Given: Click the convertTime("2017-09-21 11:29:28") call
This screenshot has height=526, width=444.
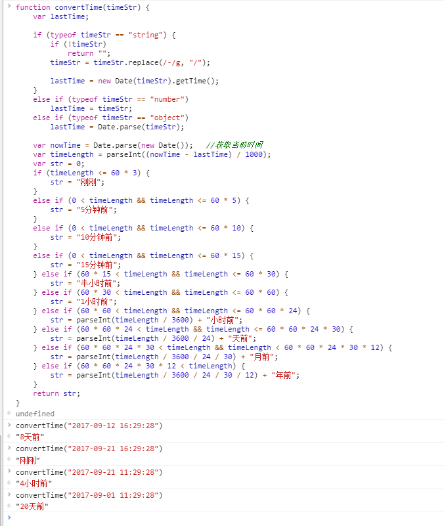Looking at the screenshot, I should tap(89, 472).
